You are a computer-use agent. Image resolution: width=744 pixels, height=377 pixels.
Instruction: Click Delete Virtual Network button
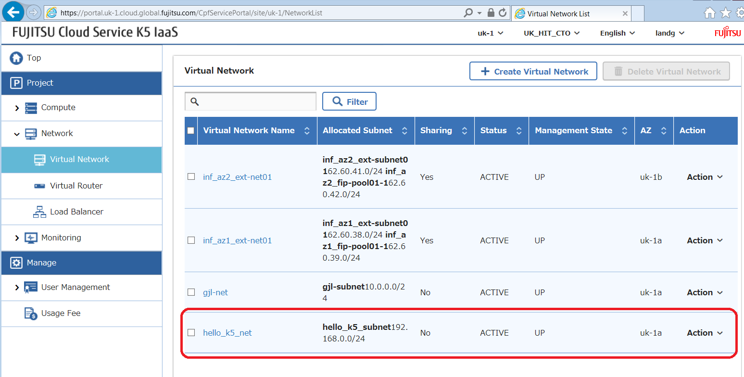666,71
